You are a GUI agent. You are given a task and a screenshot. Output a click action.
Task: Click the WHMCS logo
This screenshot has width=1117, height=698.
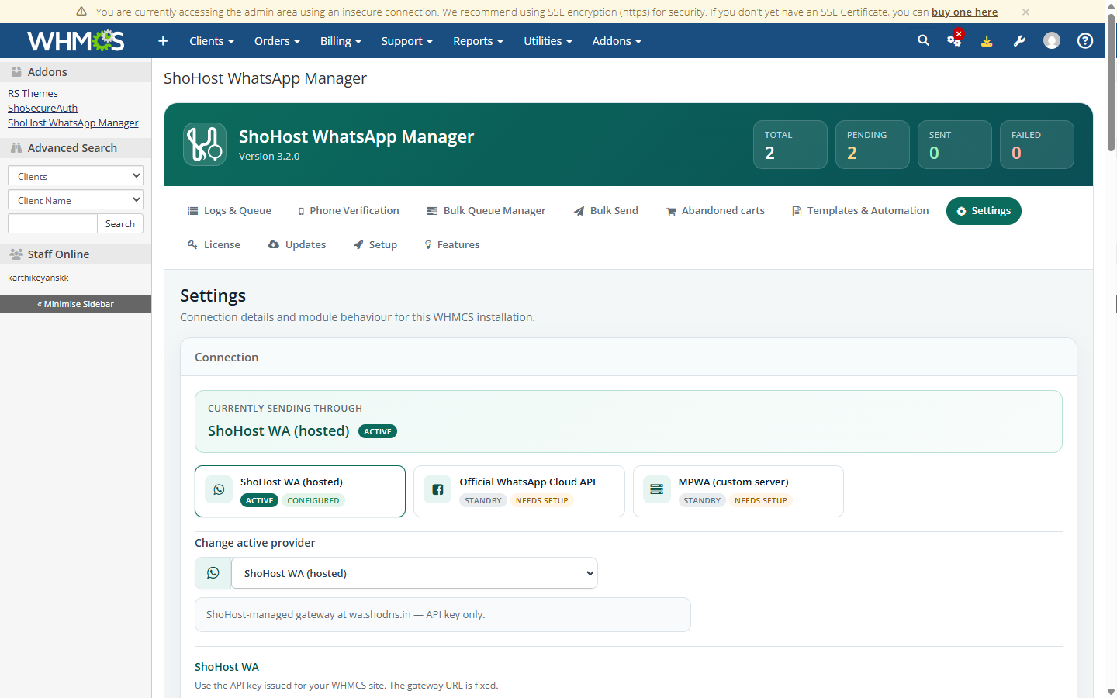coord(75,40)
